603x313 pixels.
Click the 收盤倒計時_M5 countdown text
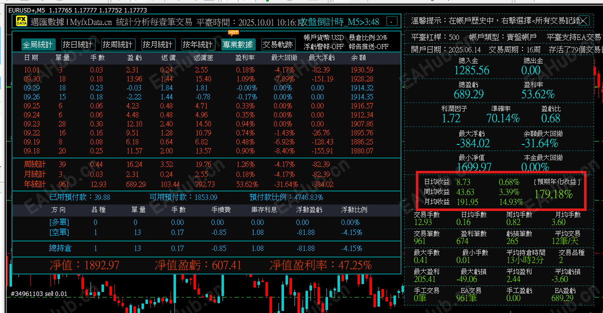[x=339, y=22]
